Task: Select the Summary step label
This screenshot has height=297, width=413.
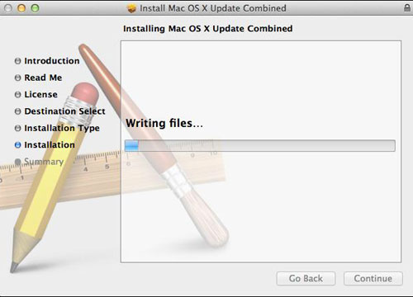Action: point(44,162)
